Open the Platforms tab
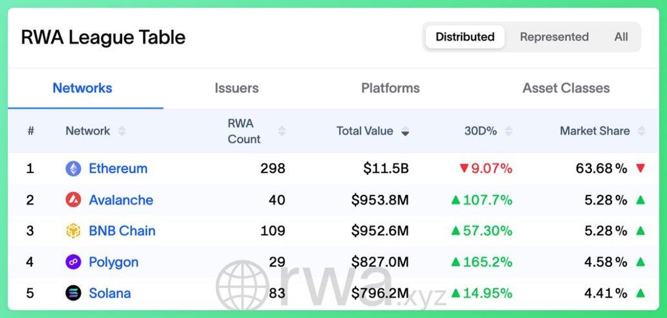The height and width of the screenshot is (318, 667). (x=390, y=88)
